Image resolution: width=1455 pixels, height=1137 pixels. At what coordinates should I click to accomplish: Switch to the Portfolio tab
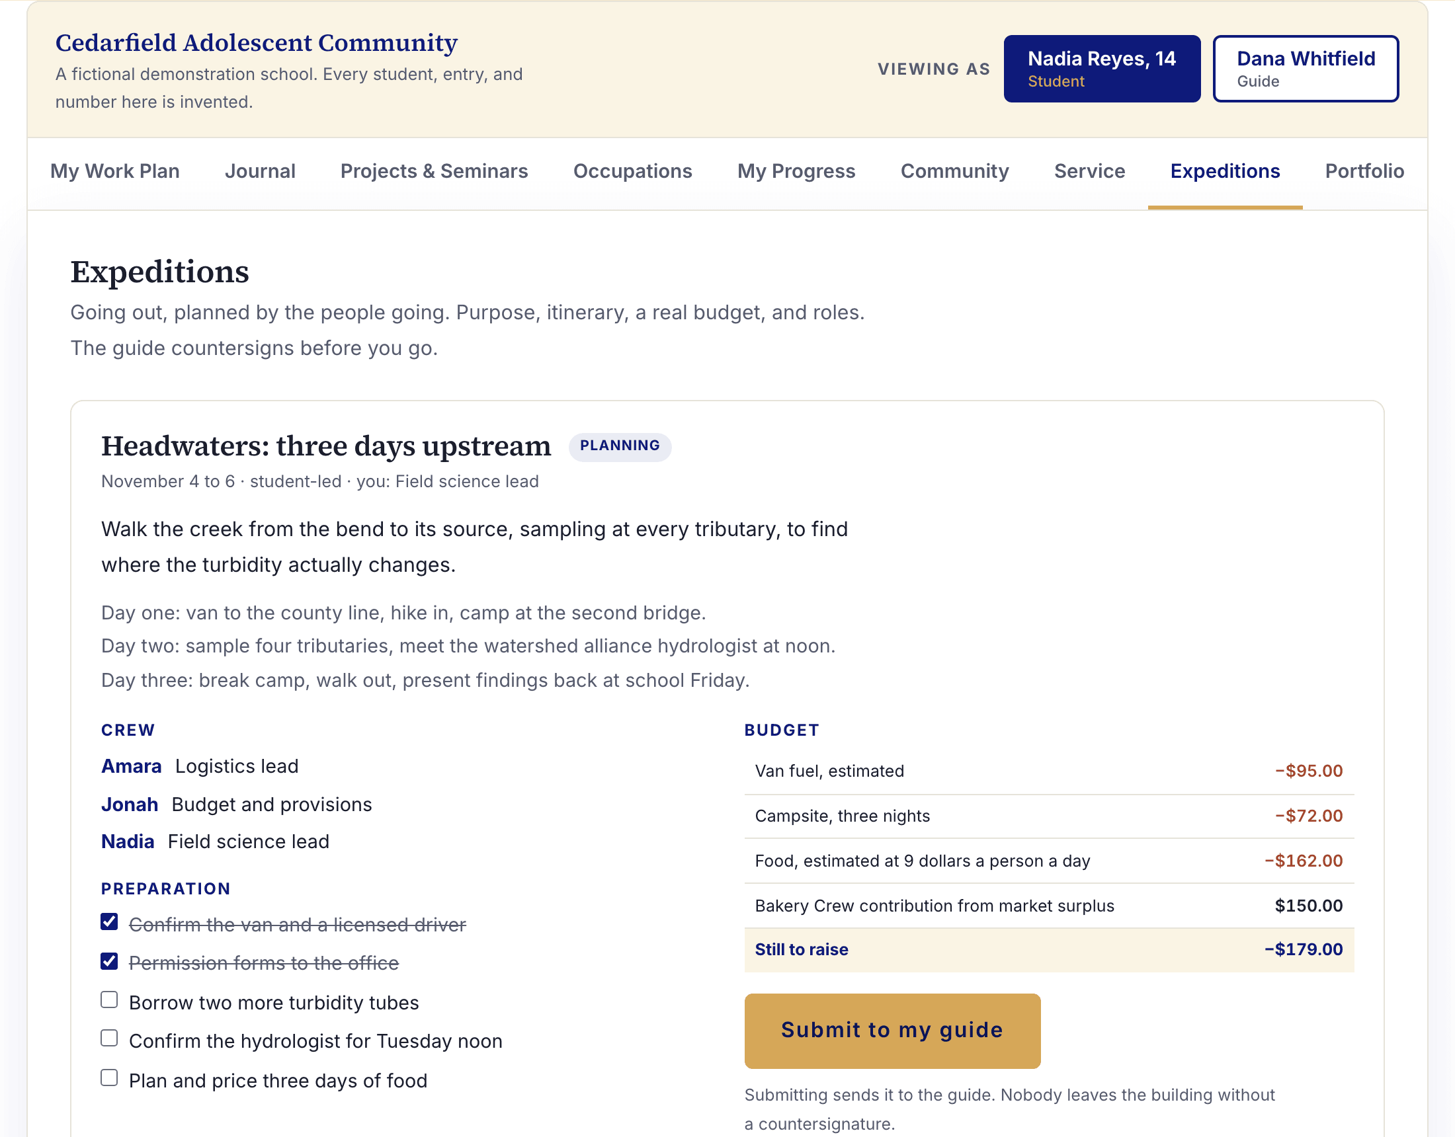[1364, 171]
